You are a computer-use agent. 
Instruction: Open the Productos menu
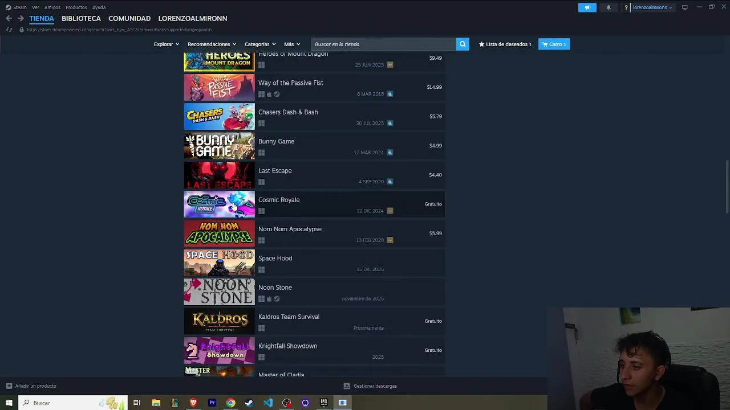pyautogui.click(x=76, y=7)
